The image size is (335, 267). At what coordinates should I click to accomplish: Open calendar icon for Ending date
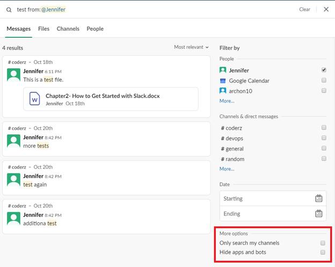[318, 213]
